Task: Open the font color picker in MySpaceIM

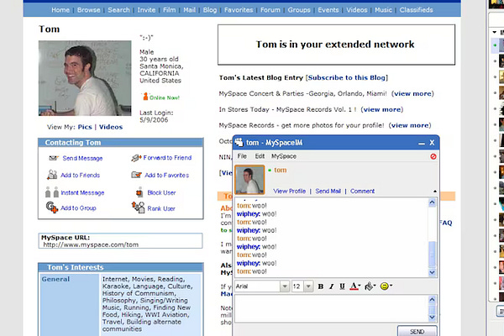Action: coord(354,286)
